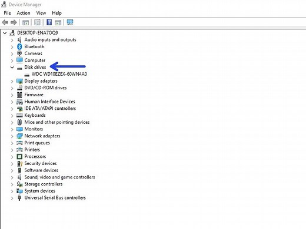Select the Disk drives label
The width and height of the screenshot is (306, 229).
point(35,67)
